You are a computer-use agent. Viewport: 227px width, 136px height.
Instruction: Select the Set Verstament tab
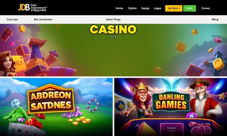43,19
